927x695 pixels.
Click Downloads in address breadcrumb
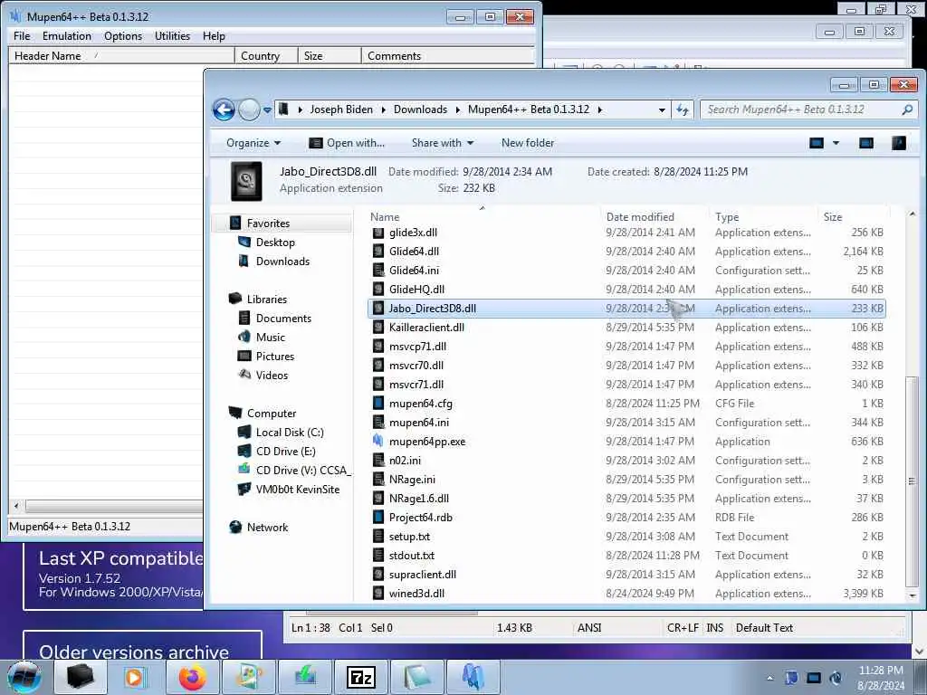tap(420, 109)
